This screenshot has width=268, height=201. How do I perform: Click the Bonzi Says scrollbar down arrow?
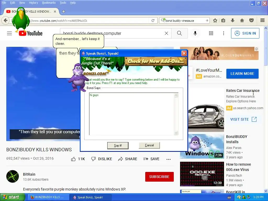[x=176, y=133]
